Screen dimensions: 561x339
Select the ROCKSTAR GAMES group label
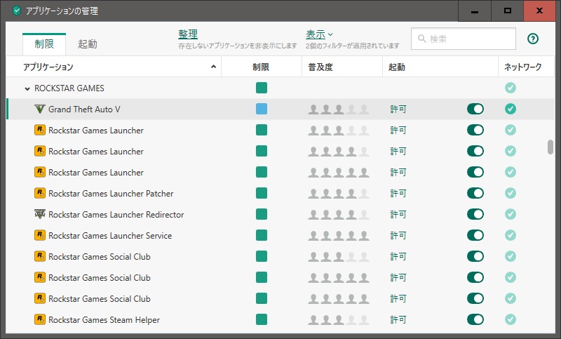click(69, 88)
